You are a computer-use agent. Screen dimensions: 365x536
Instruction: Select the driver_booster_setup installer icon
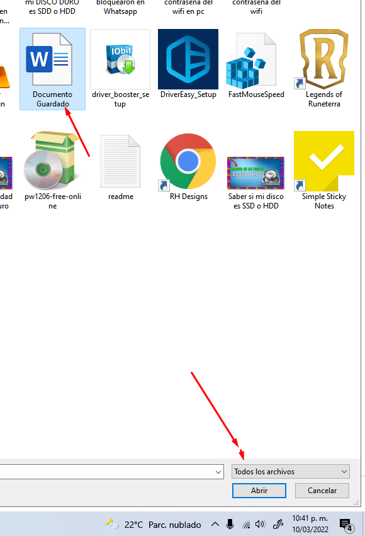pyautogui.click(x=120, y=69)
